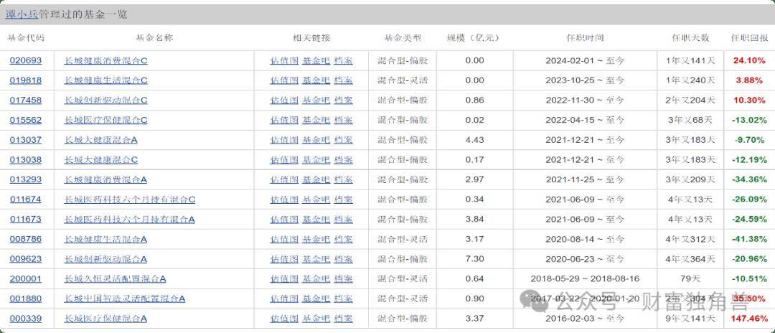The height and width of the screenshot is (333, 775).
Task: Click the 相关链接 column header
Action: [311, 38]
